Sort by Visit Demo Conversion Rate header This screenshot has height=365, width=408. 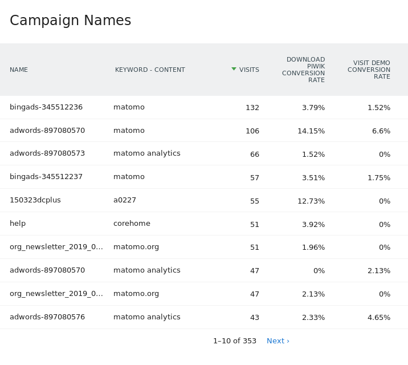tap(369, 70)
